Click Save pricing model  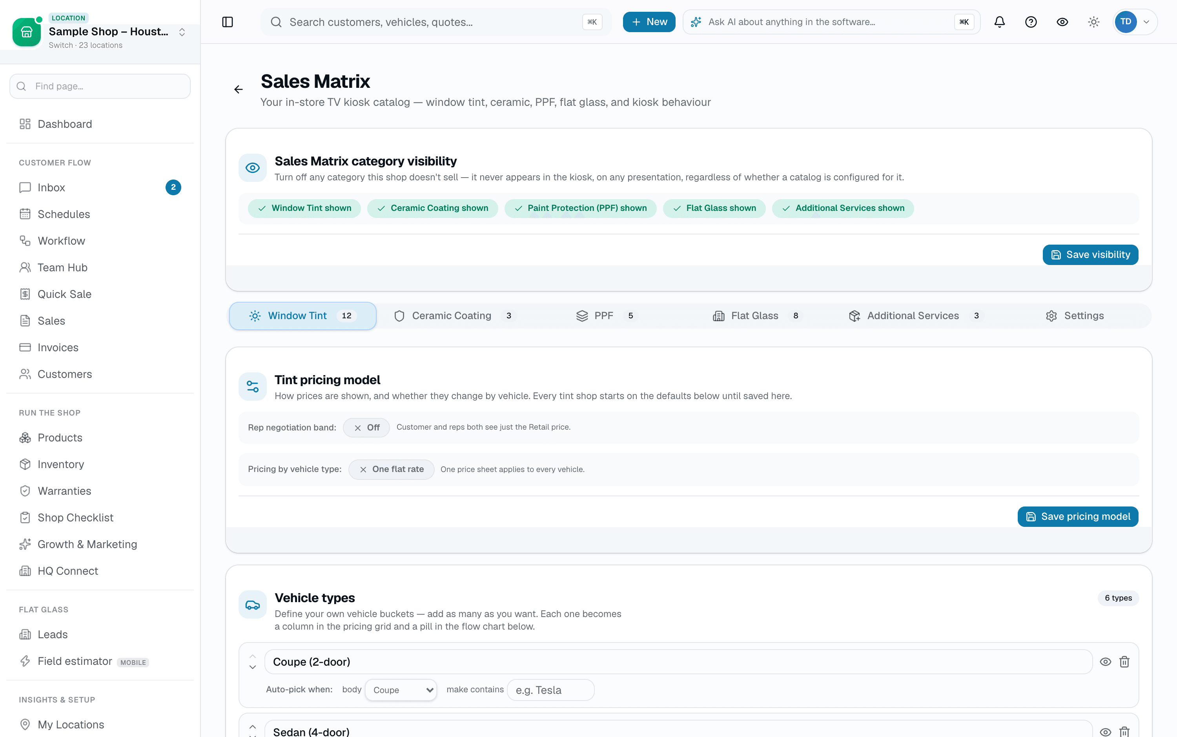click(1077, 517)
